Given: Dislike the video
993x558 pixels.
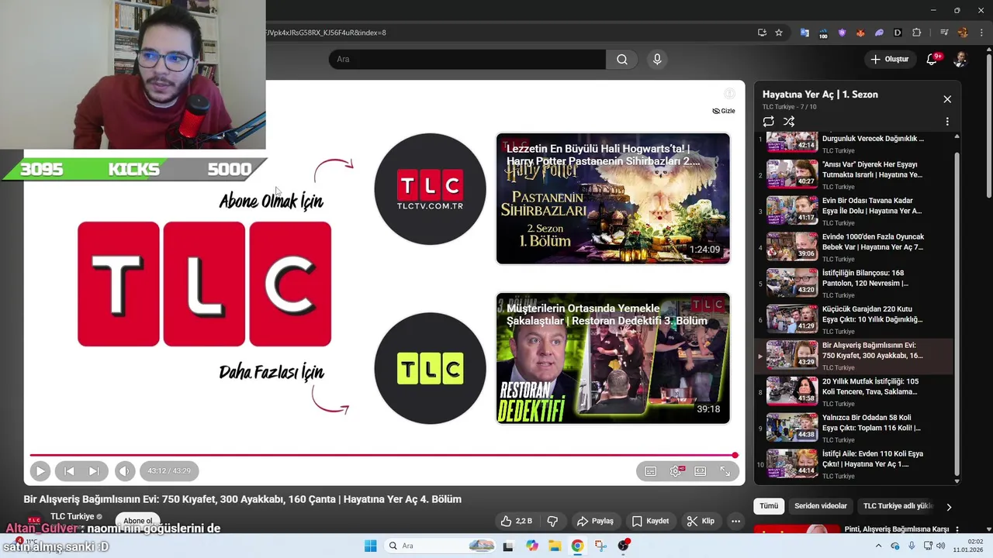Looking at the screenshot, I should [552, 521].
